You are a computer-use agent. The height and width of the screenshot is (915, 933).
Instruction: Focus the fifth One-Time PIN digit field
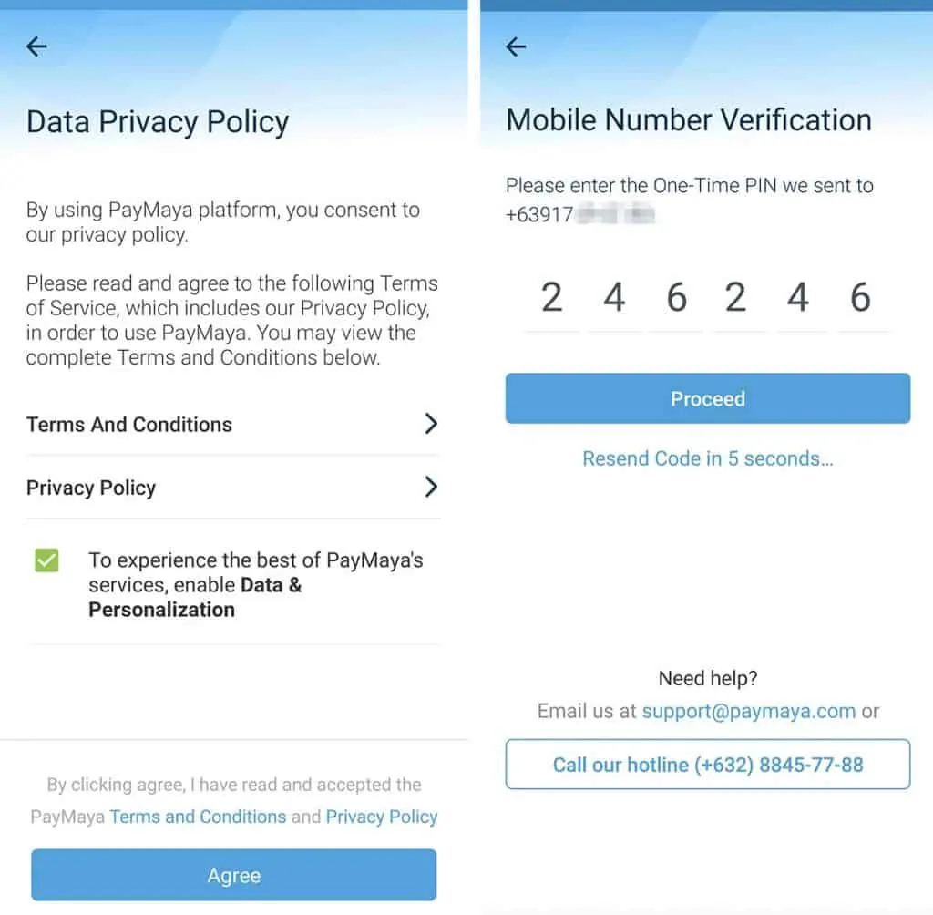point(798,299)
